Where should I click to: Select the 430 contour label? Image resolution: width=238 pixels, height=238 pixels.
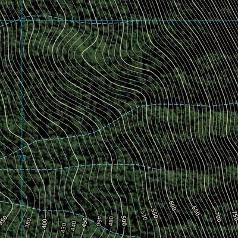click(x=64, y=228)
